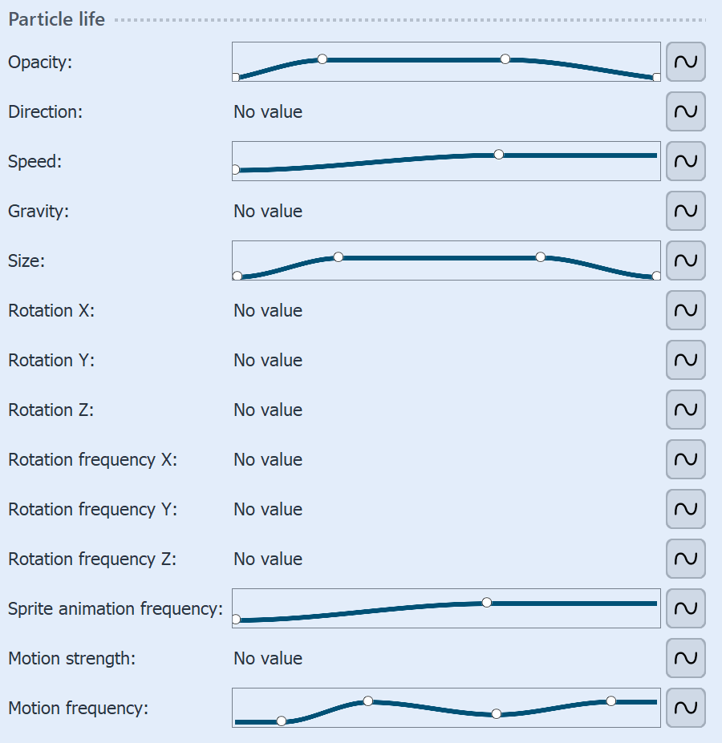Open the curve editor for Rotation Y
Screen dimensions: 722x743
[685, 360]
